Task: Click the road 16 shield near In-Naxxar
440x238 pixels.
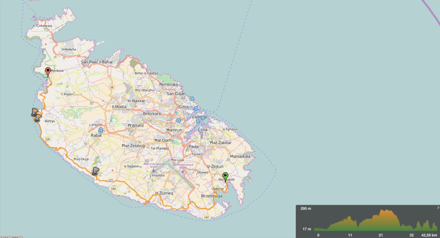Action: pos(112,87)
